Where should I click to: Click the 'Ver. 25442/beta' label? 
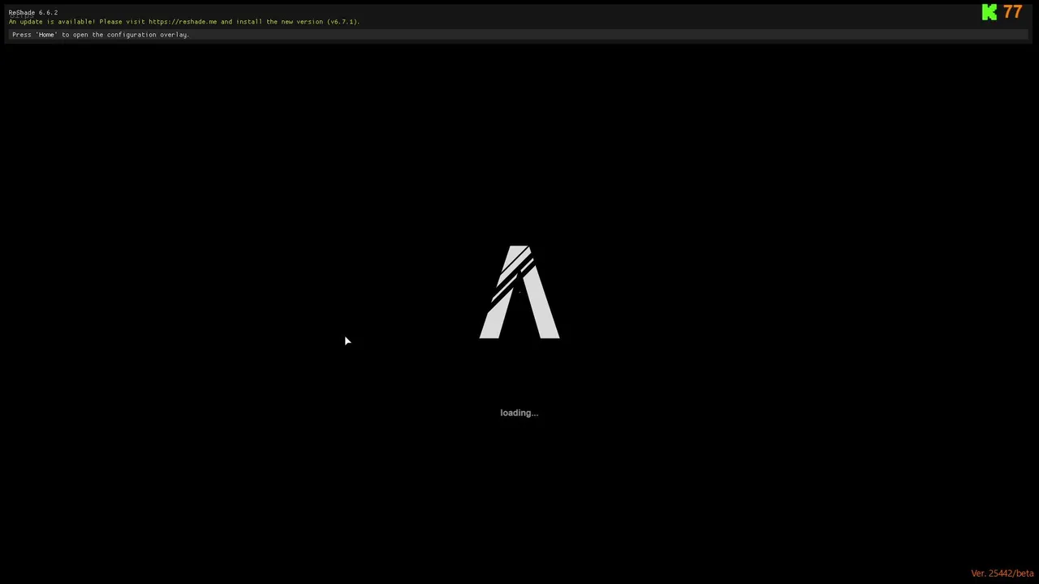coord(1002,573)
